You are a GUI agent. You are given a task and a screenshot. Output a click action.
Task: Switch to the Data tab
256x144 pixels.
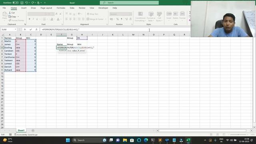coord(72,8)
